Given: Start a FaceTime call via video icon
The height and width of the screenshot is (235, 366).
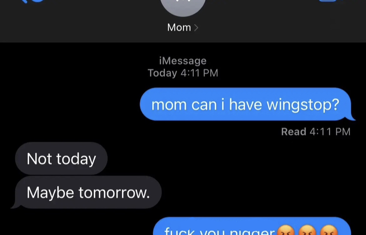Looking at the screenshot, I should coord(328,0).
